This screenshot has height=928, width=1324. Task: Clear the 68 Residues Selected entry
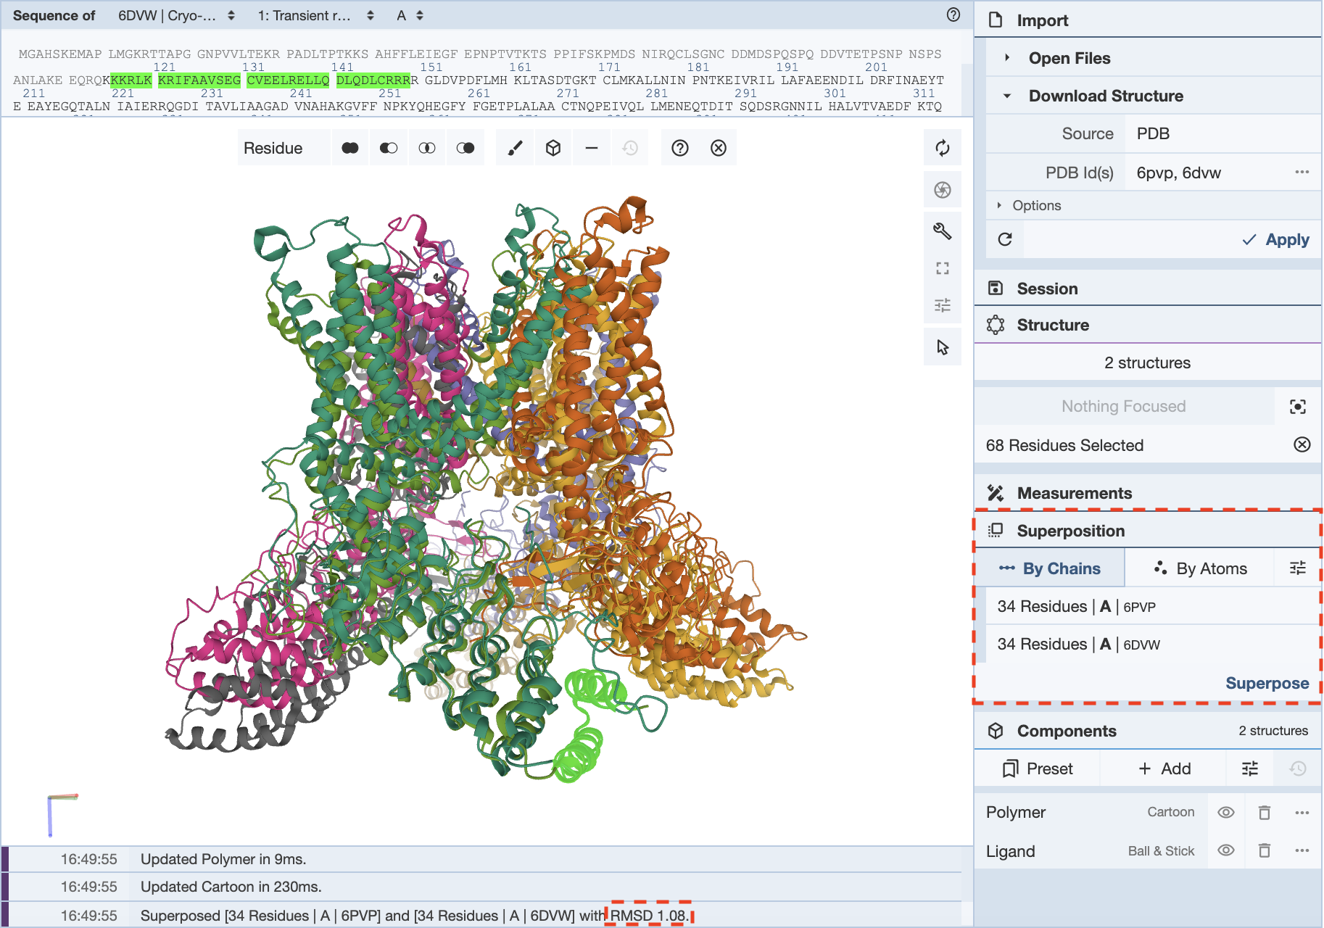[x=1302, y=444]
